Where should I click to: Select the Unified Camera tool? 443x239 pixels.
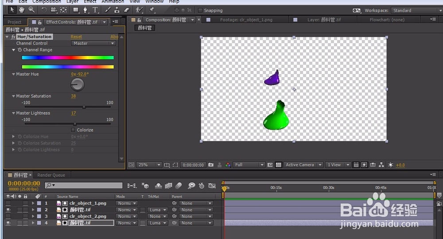point(54,10)
